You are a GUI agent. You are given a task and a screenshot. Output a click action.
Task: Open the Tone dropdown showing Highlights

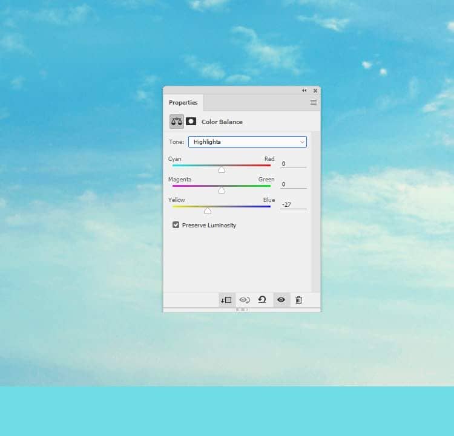(247, 142)
